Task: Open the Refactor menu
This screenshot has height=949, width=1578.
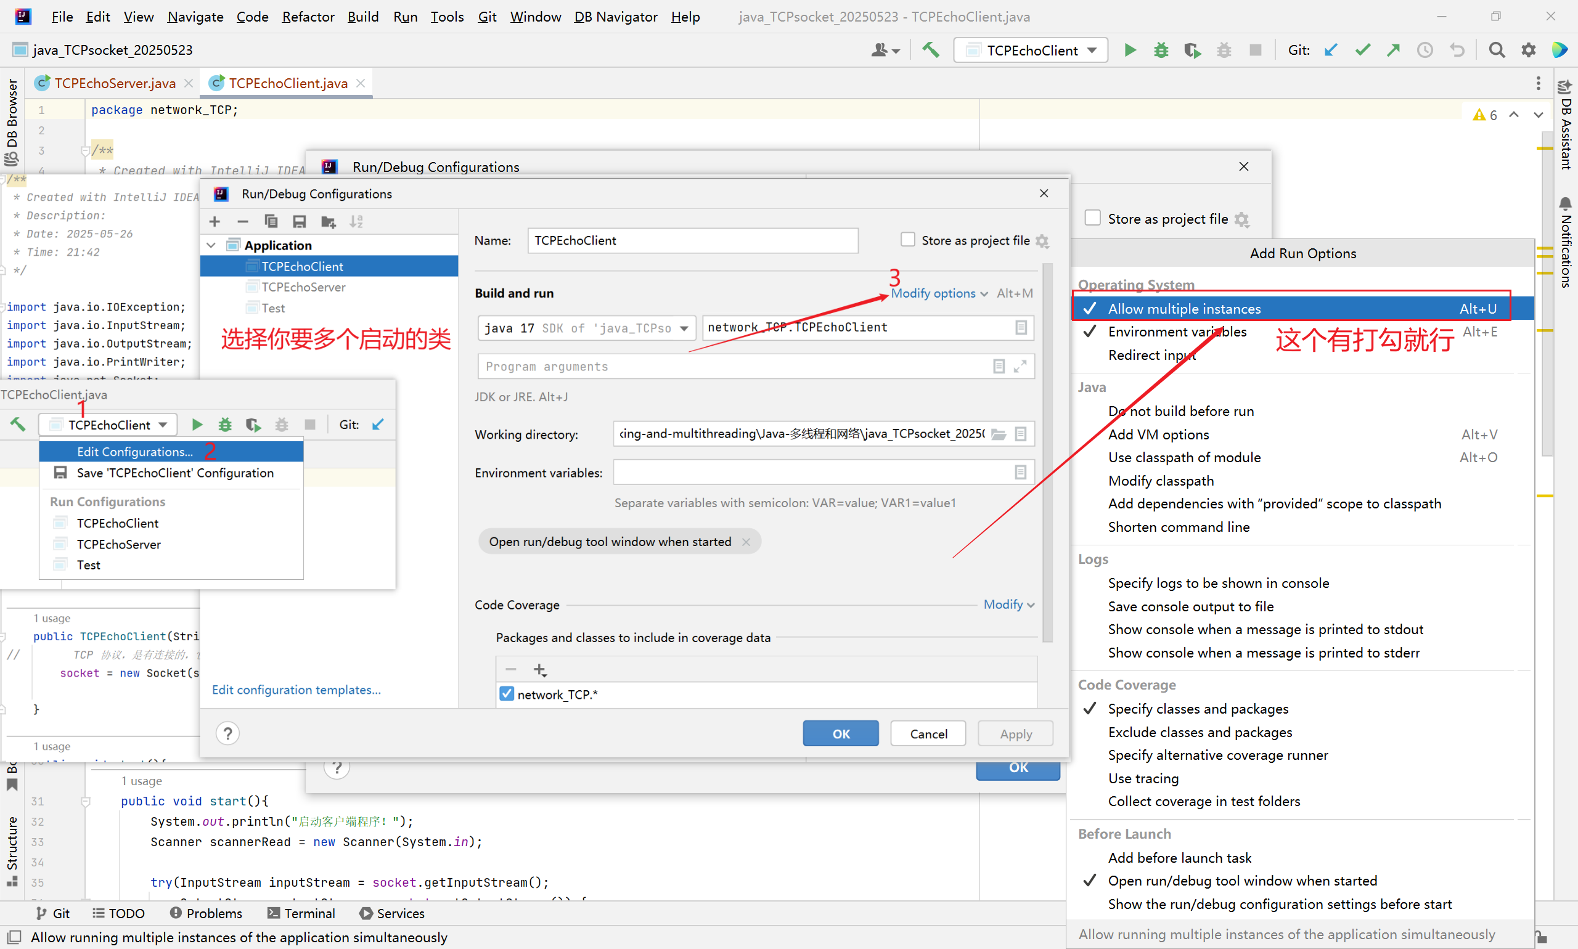Action: [x=308, y=17]
